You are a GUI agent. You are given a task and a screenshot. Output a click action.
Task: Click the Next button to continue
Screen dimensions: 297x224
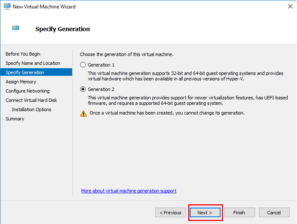[205, 213]
